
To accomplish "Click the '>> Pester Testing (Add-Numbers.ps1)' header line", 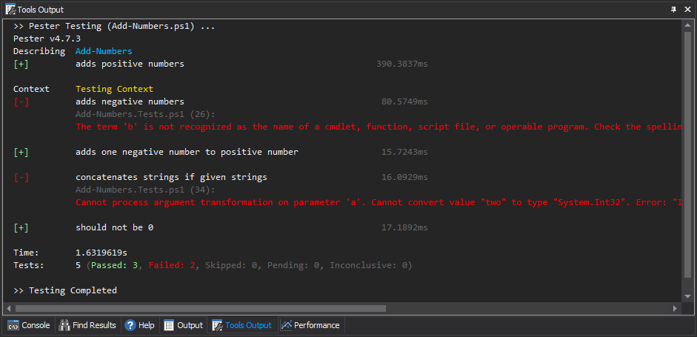I will tap(114, 26).
